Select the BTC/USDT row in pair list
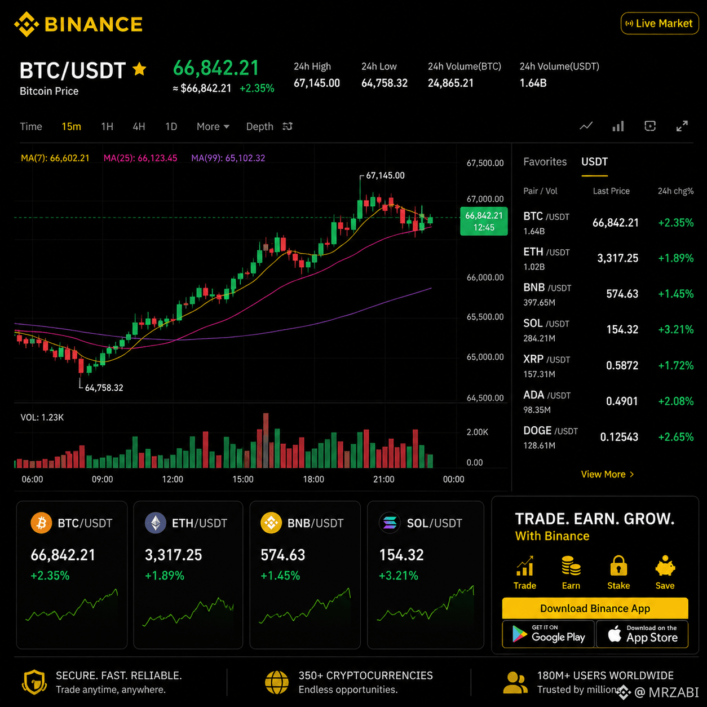 pos(608,223)
